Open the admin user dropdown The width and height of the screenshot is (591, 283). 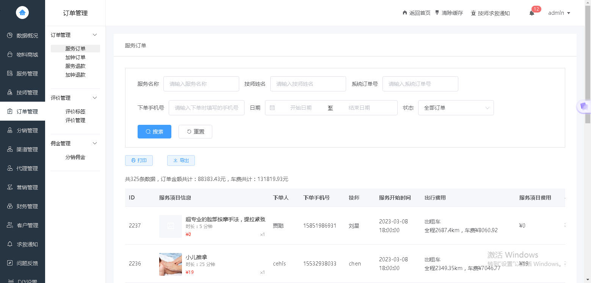point(559,13)
